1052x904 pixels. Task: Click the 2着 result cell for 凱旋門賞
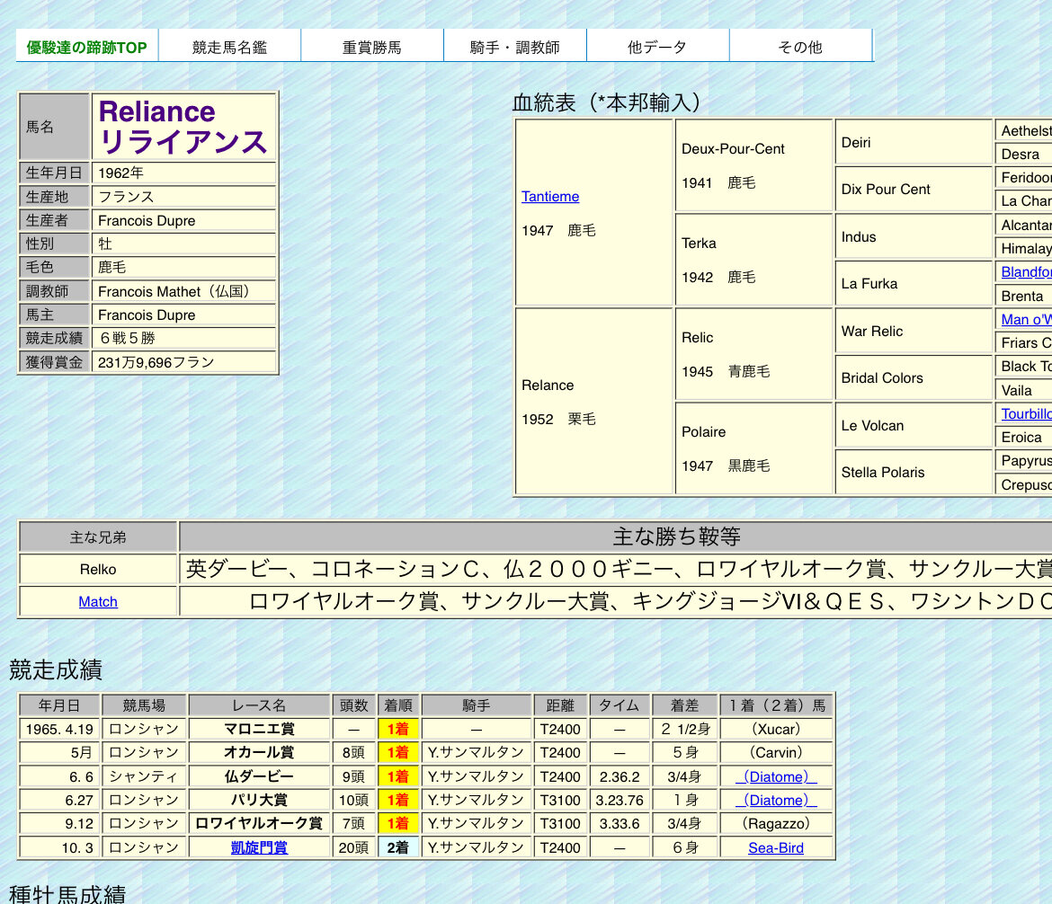pos(397,847)
